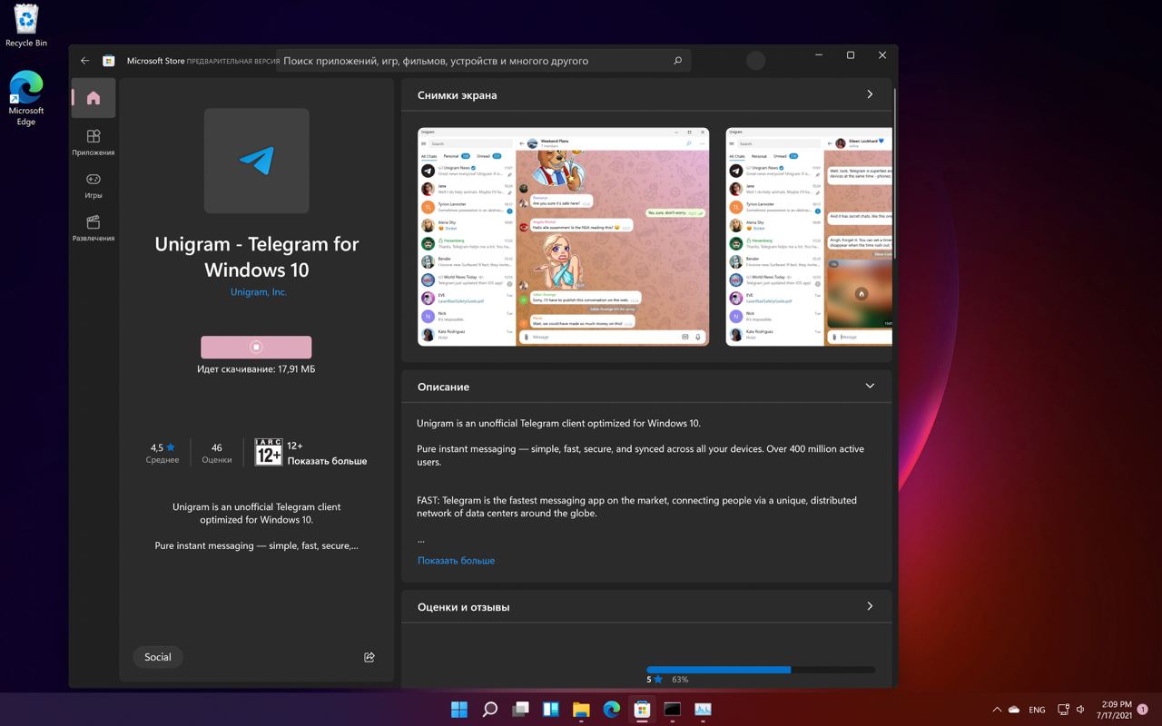Open the network tray icon
1162x726 pixels.
1065,710
